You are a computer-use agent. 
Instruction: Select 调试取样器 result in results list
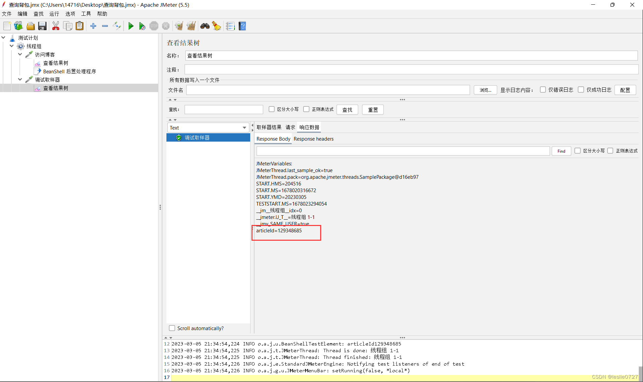[x=208, y=138]
